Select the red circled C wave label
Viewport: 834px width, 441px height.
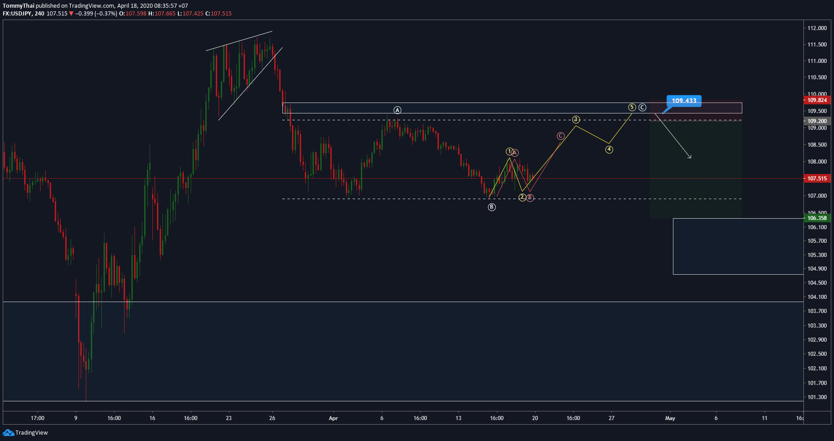click(x=560, y=136)
